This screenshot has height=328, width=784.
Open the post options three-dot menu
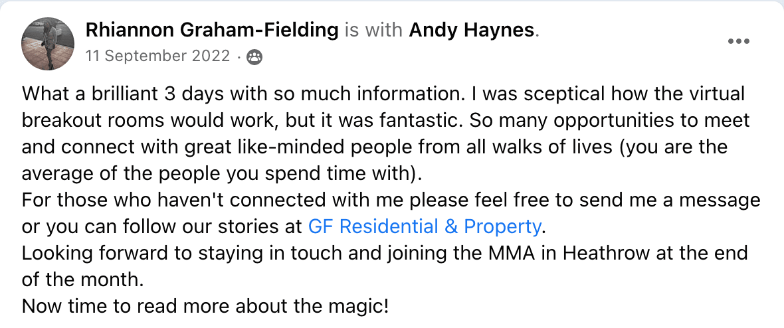pyautogui.click(x=739, y=42)
